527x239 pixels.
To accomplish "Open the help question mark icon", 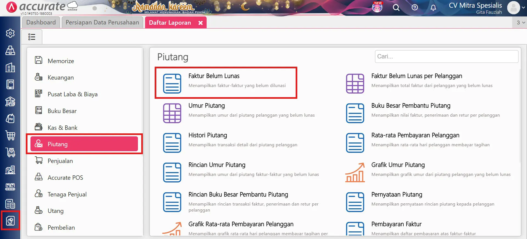I will tap(415, 7).
